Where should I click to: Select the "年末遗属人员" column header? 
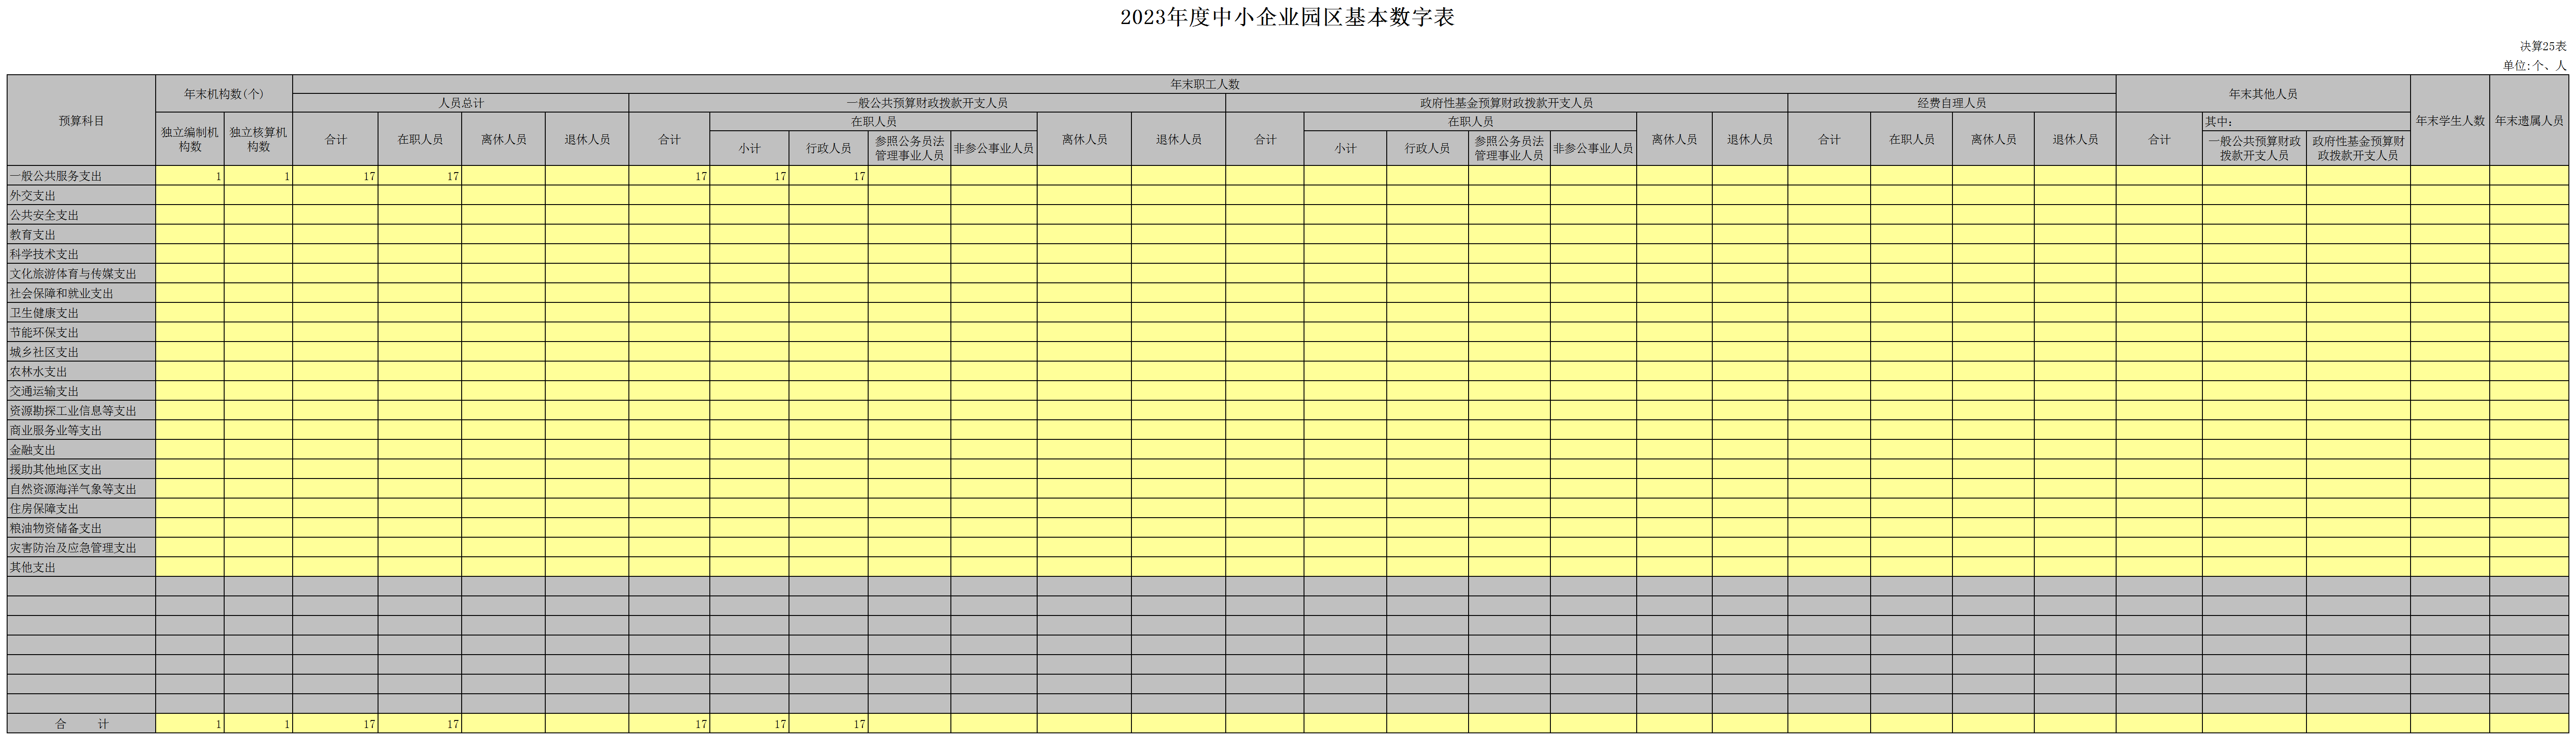pyautogui.click(x=2529, y=120)
